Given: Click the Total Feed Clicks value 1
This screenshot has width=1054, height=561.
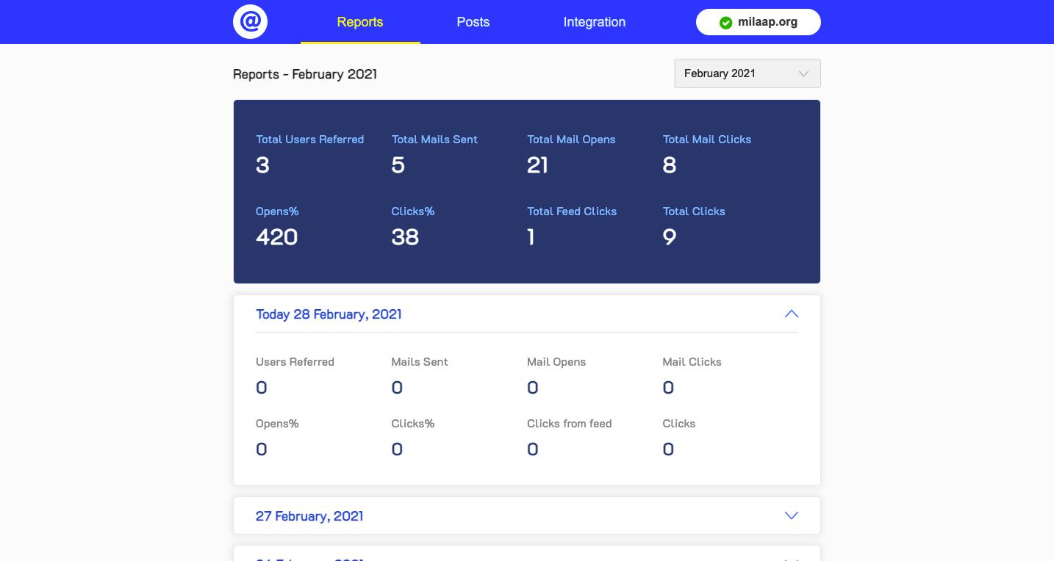Looking at the screenshot, I should coord(531,237).
